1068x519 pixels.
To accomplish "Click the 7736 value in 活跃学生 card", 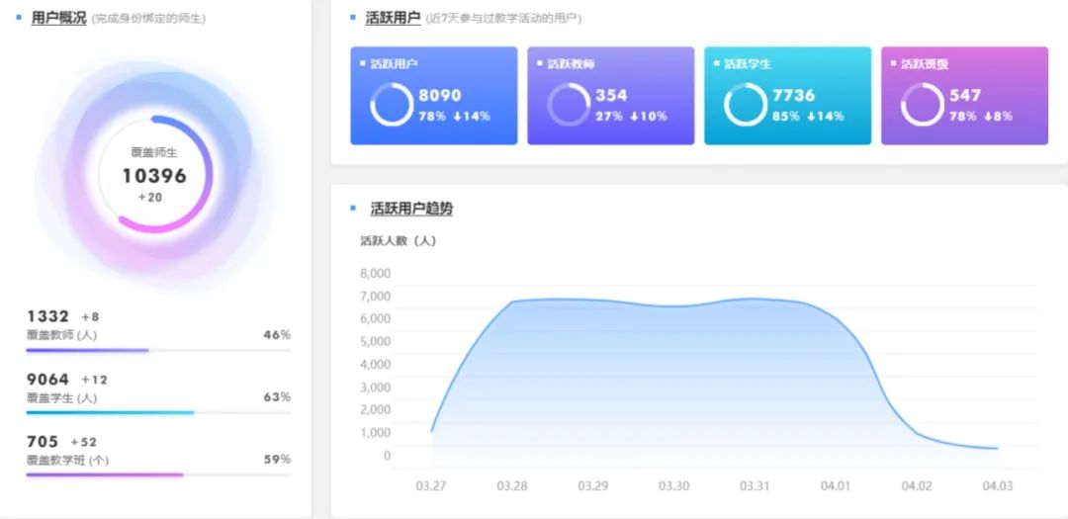I will 794,95.
